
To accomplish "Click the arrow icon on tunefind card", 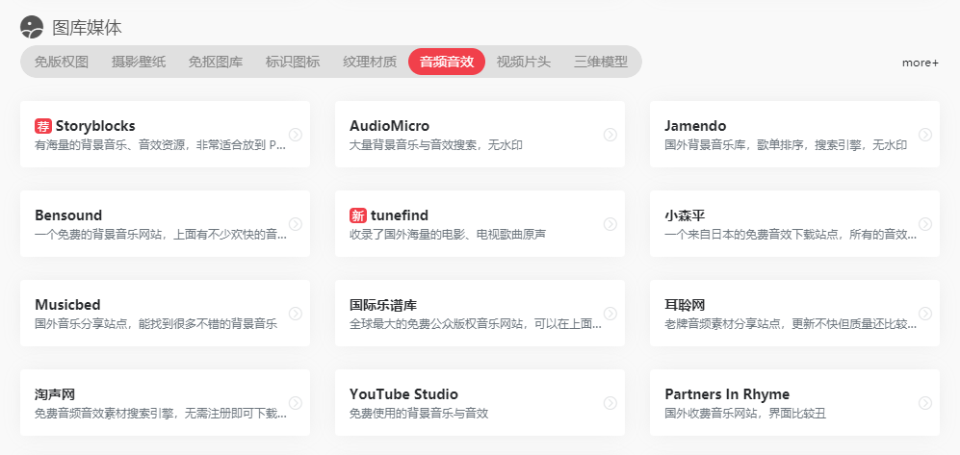I will point(610,224).
